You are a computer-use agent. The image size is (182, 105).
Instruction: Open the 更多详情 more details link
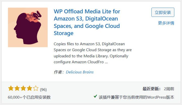(x=166, y=23)
